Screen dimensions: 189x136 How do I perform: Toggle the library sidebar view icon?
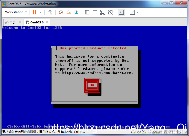tap(87, 12)
